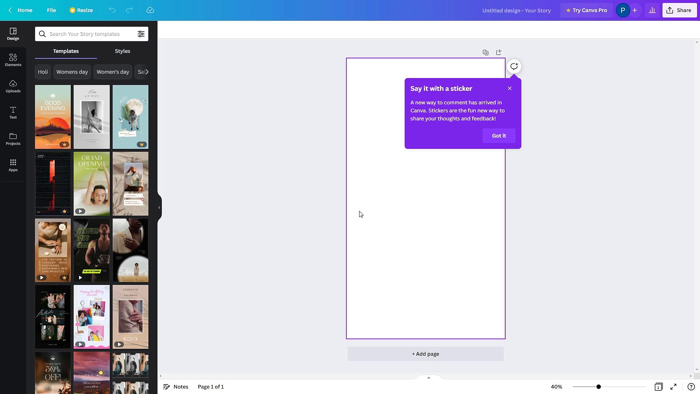Dismiss the sticker notification with the X
The image size is (700, 394).
point(509,88)
